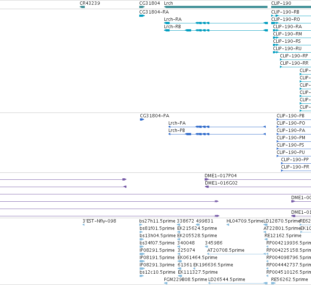The width and height of the screenshot is (311, 285).
Task: Open the CLIP-190-PB protein label
Action: click(291, 116)
